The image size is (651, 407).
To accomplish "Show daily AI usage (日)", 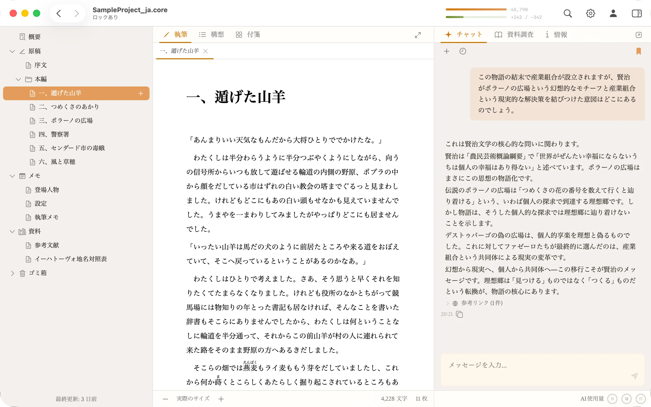I will tap(641, 399).
